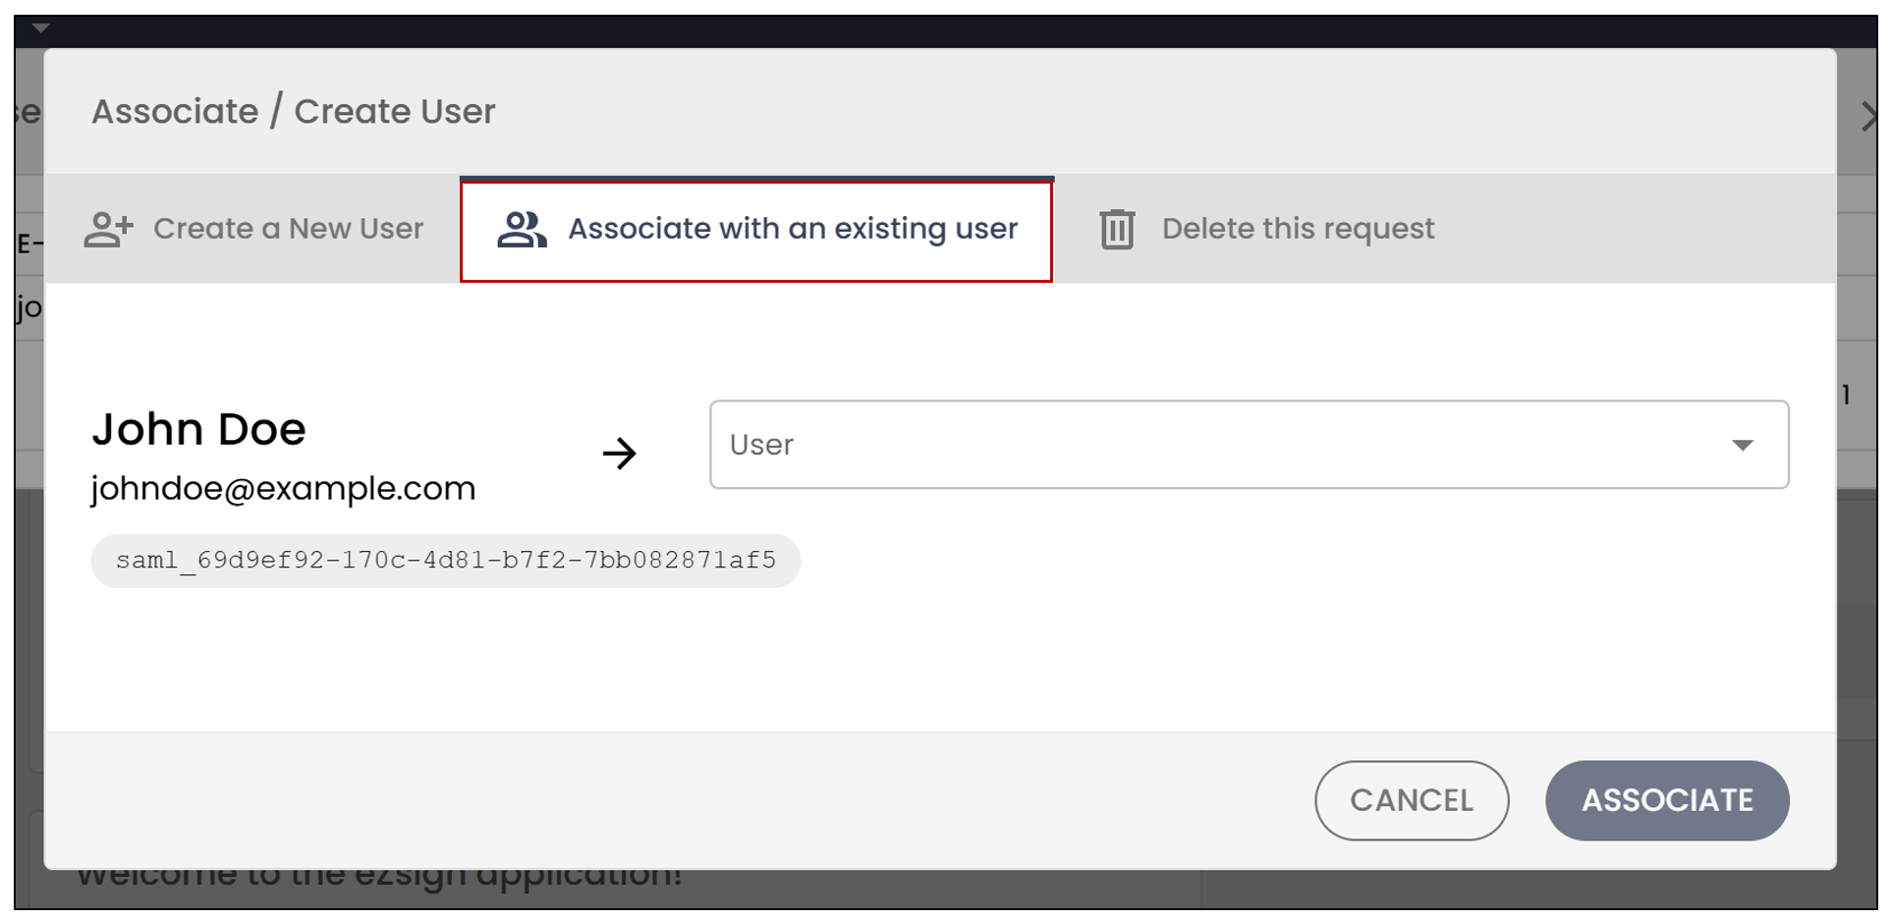Open the User combo box

click(x=1249, y=445)
